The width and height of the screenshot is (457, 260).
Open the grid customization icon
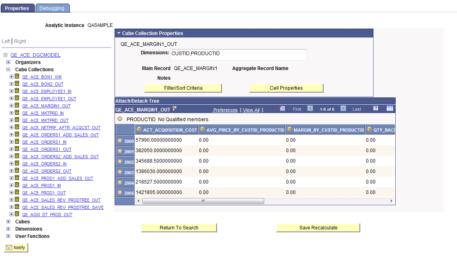(389, 108)
